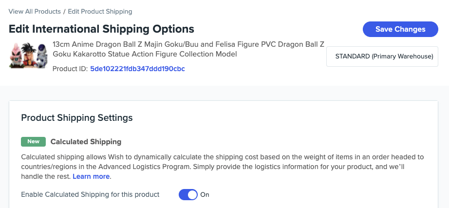The width and height of the screenshot is (449, 208).
Task: Open the product ID link 5de102221fdb347ddd190cbc
Action: (x=137, y=69)
